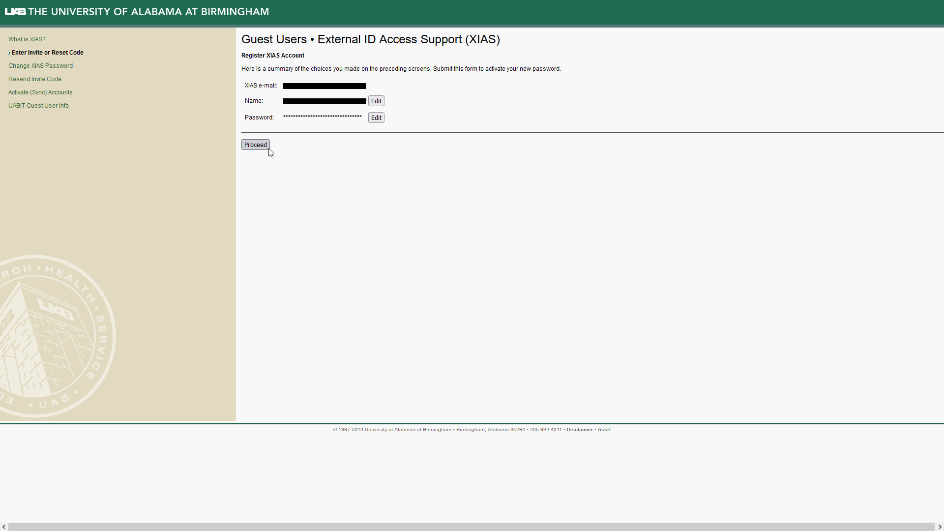Click the 'Password:' label

pyautogui.click(x=259, y=118)
